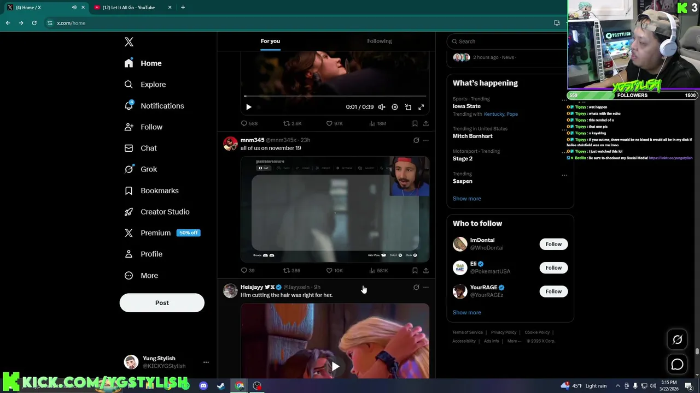Repost mnm345 post with 386 reposts
700x393 pixels.
point(291,270)
